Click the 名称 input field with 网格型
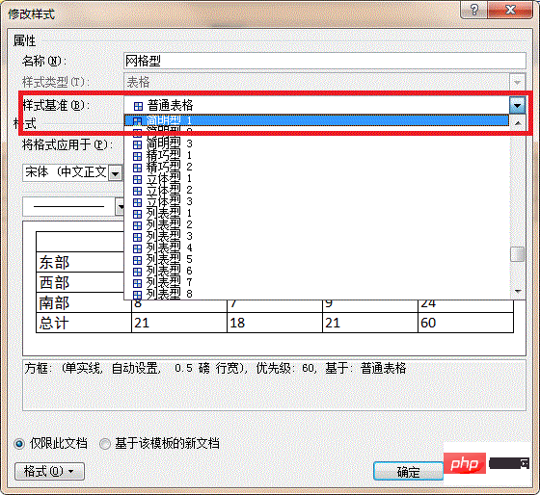 [324, 61]
